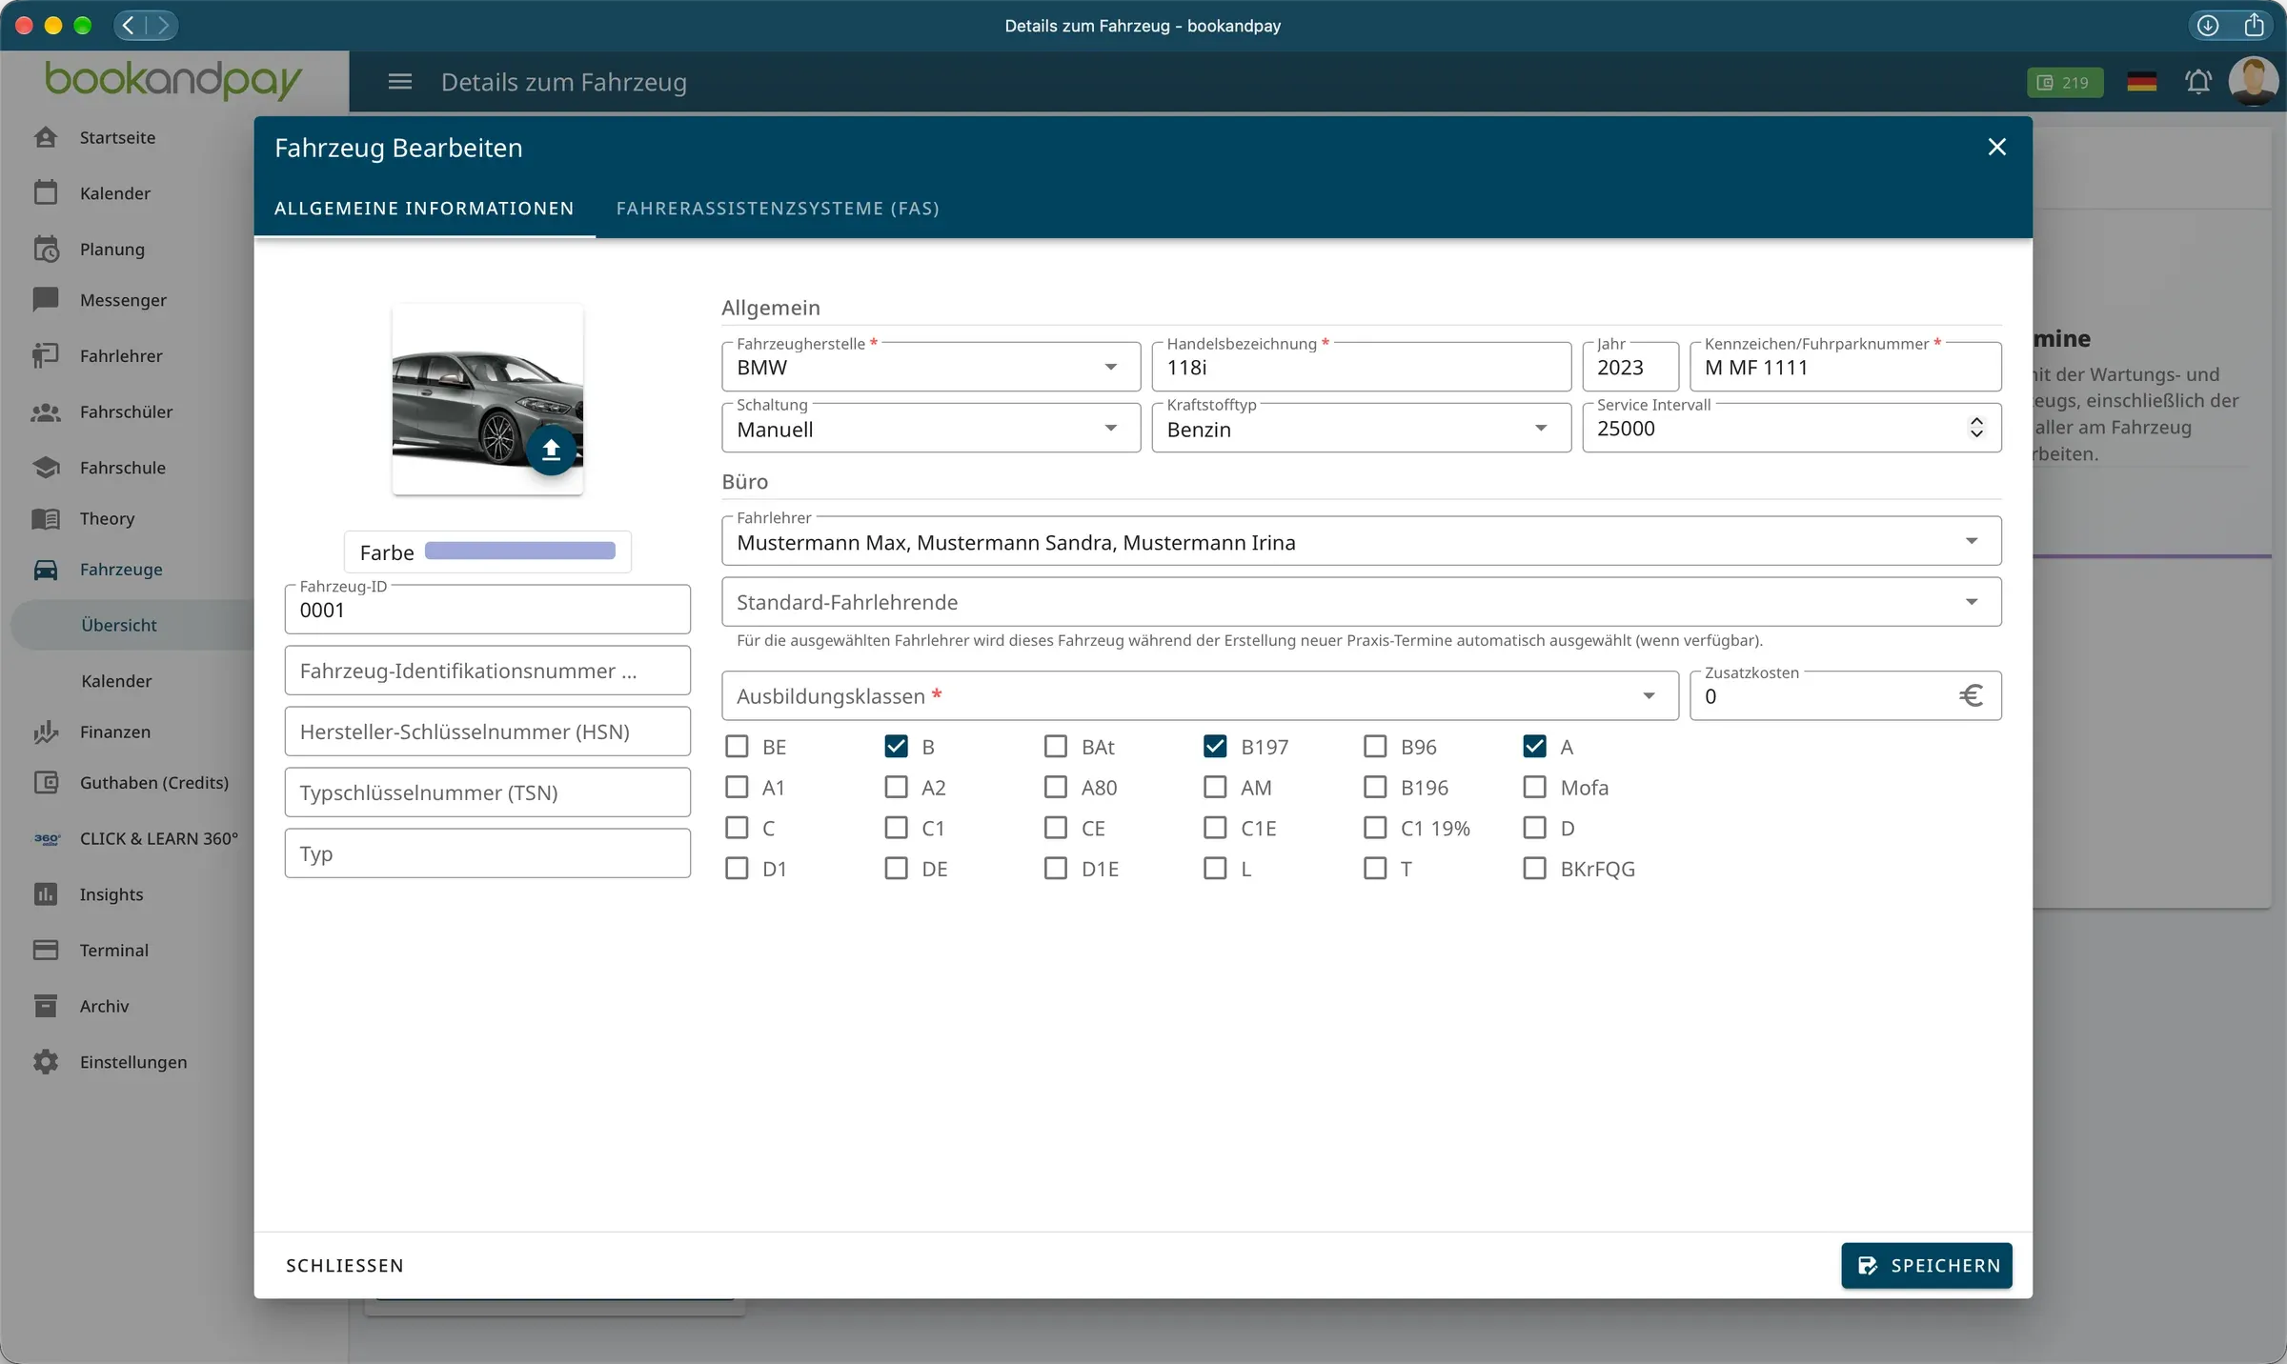Viewport: 2287px width, 1364px height.
Task: Switch to Fahrerassistenzsysteme (FAS) tab
Action: coord(778,209)
